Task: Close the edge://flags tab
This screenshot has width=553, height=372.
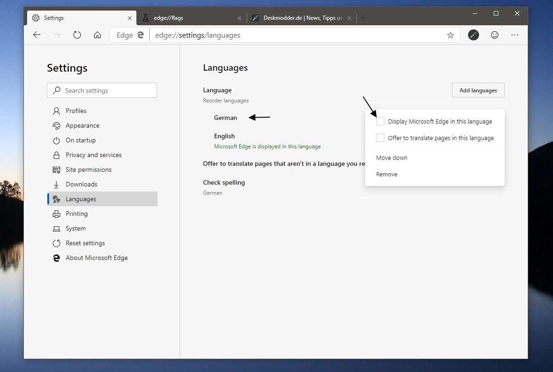Action: (x=239, y=18)
